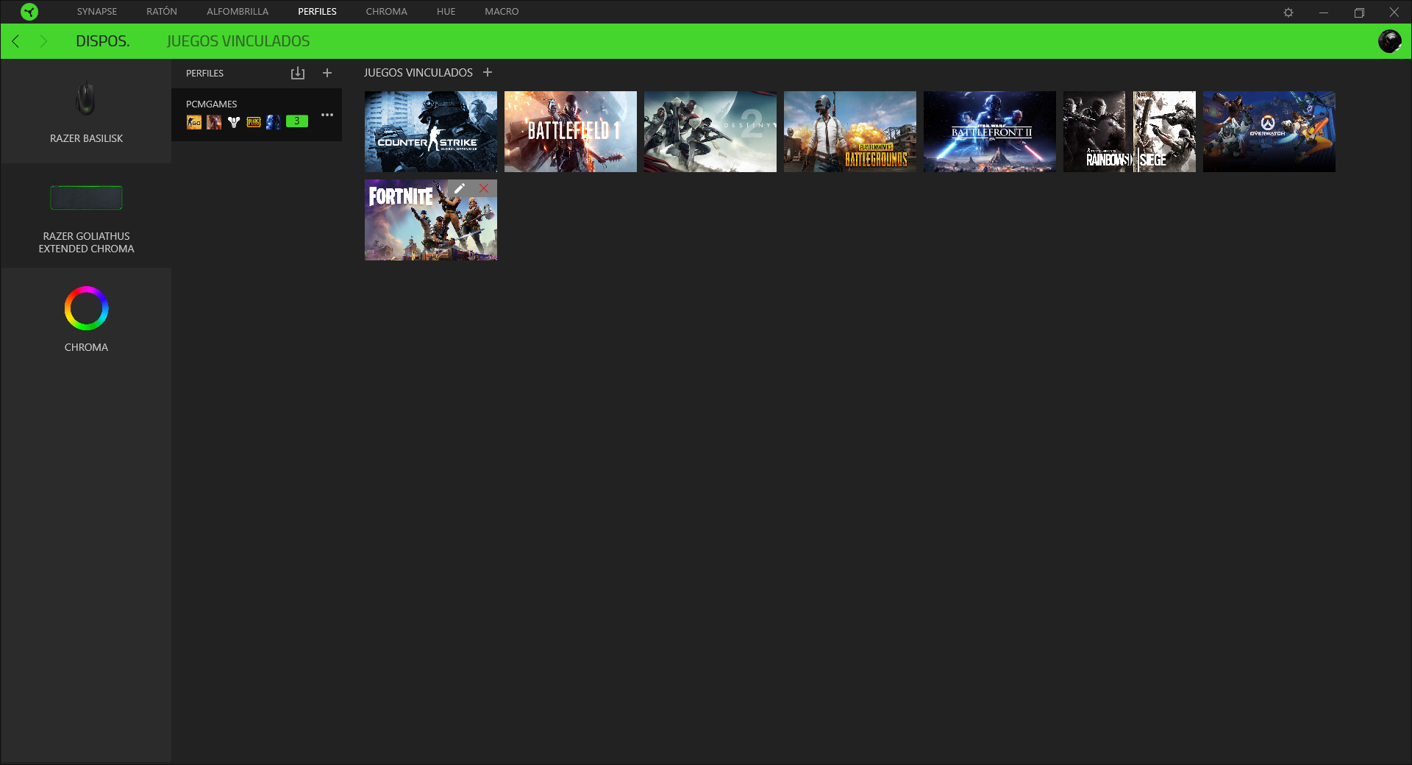The height and width of the screenshot is (765, 1412).
Task: Click the PUBG mini icon in PCMGAMES
Action: [254, 122]
